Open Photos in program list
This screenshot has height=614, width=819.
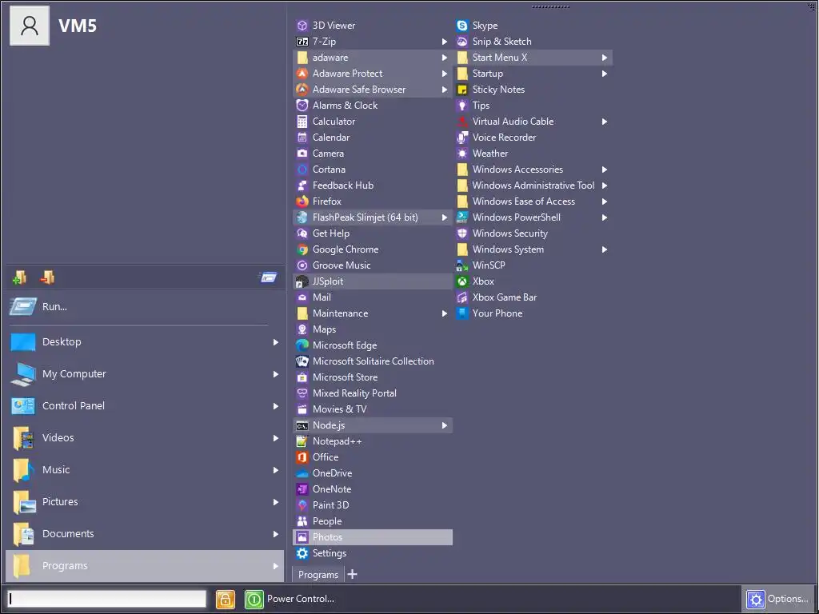pyautogui.click(x=373, y=536)
